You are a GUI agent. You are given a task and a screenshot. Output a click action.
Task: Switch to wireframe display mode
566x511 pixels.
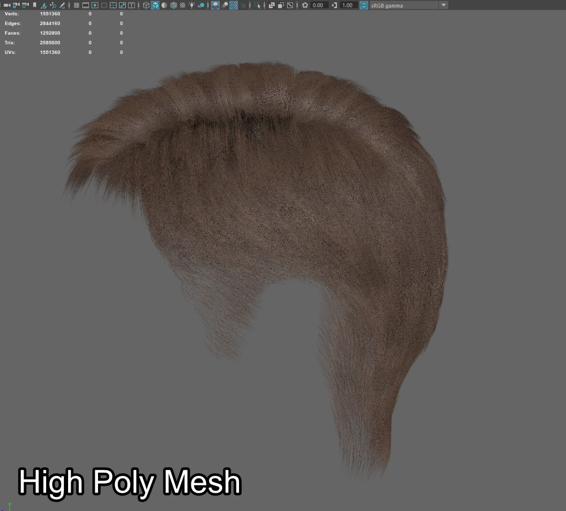tap(145, 5)
